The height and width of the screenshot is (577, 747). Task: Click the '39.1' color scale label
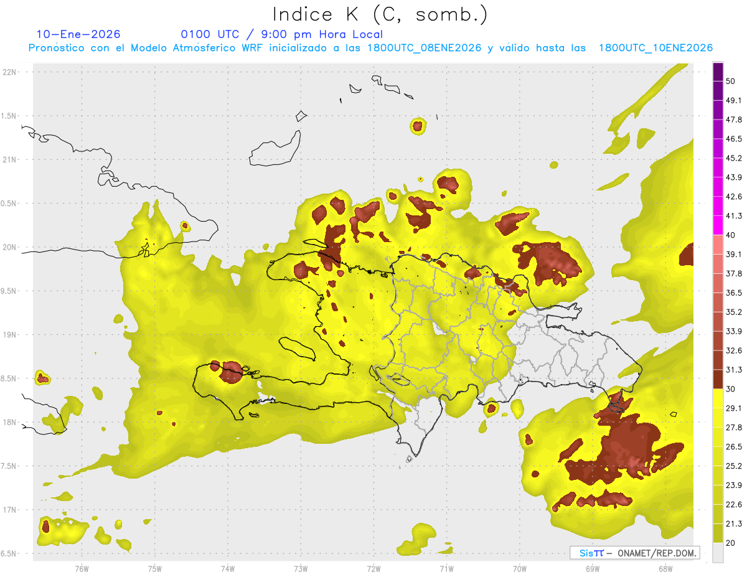point(733,254)
